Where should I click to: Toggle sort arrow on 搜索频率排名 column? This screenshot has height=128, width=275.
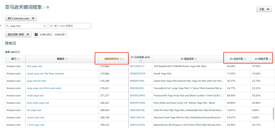point(123,59)
